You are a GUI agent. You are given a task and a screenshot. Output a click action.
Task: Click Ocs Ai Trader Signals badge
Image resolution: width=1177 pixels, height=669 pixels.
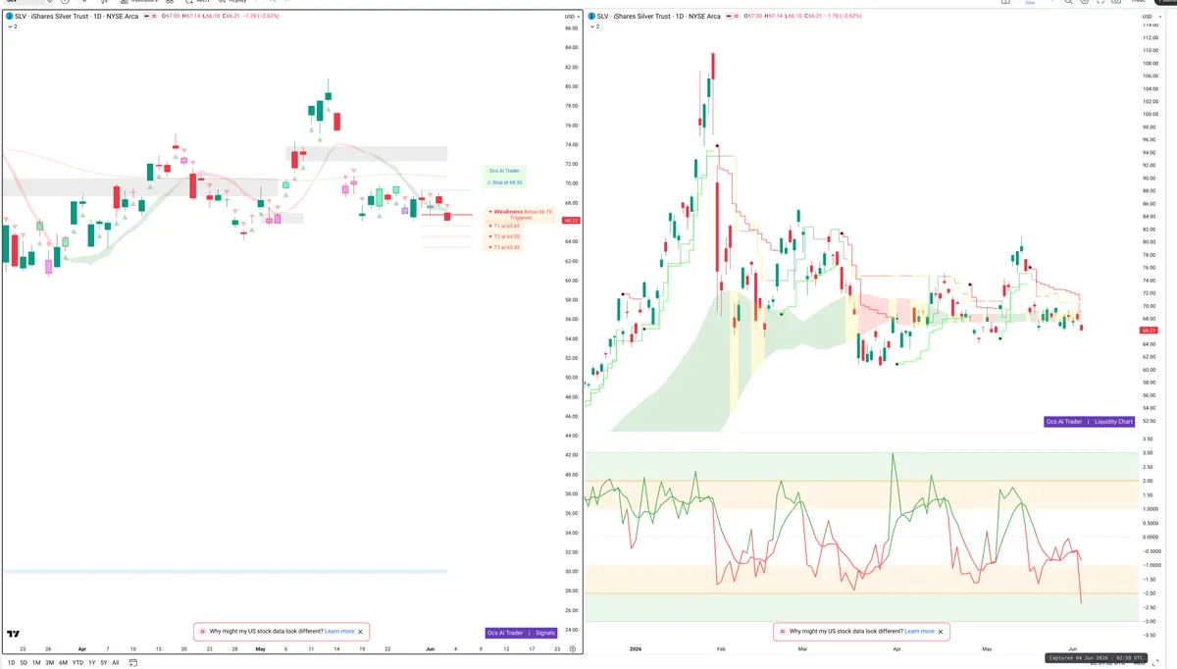(x=521, y=633)
